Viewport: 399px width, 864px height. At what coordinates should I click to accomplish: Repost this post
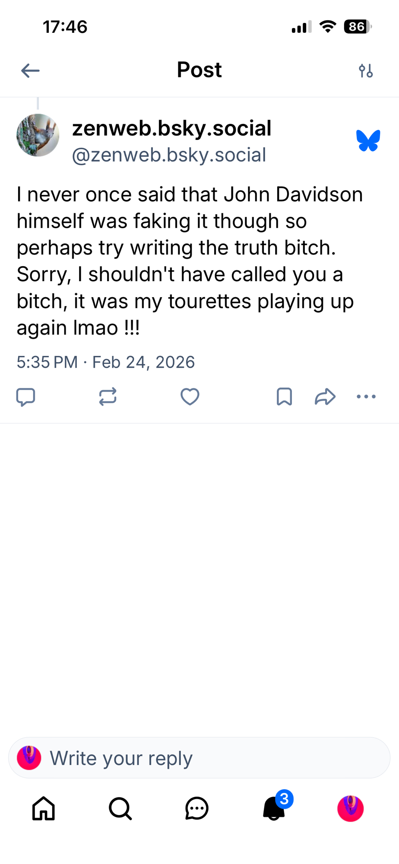(x=108, y=397)
